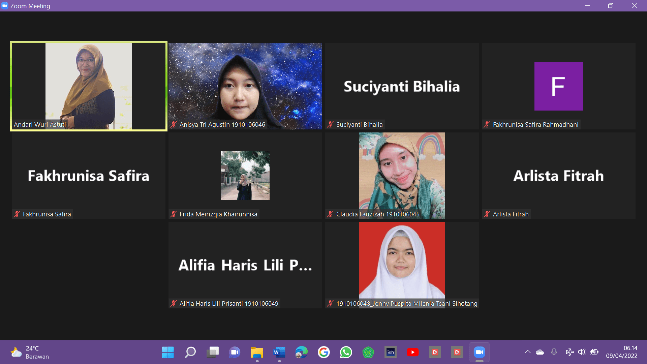Open the second red video-player icon

tap(457, 353)
